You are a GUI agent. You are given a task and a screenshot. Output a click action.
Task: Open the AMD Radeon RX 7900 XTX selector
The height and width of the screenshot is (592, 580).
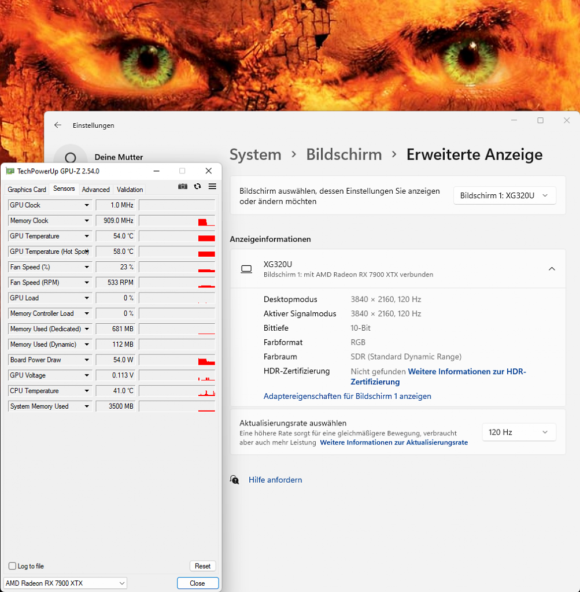[65, 583]
